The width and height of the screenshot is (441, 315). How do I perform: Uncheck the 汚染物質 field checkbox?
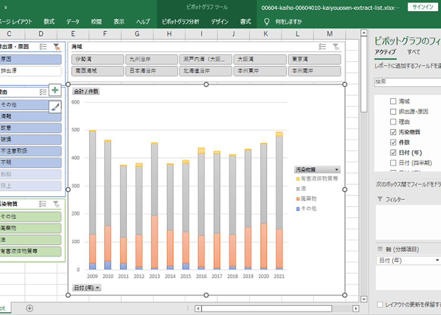[x=393, y=132]
